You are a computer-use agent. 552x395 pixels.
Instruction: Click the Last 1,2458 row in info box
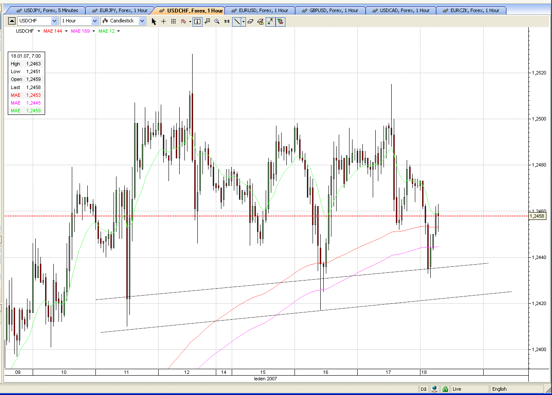click(26, 87)
